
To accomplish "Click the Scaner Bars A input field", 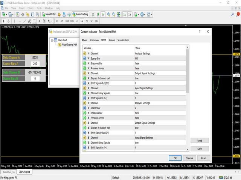I will click(x=35, y=64).
